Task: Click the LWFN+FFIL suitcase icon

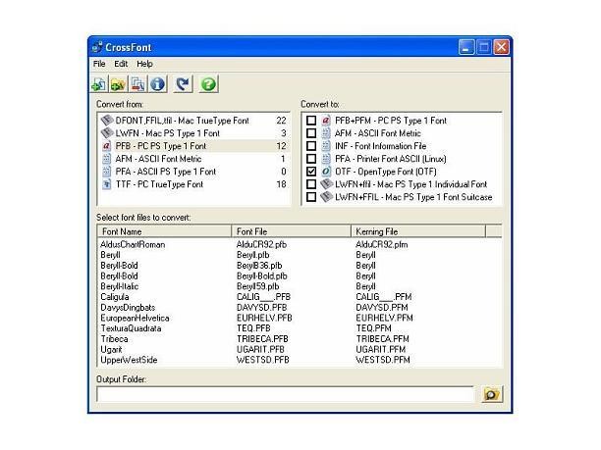Action: pyautogui.click(x=327, y=197)
